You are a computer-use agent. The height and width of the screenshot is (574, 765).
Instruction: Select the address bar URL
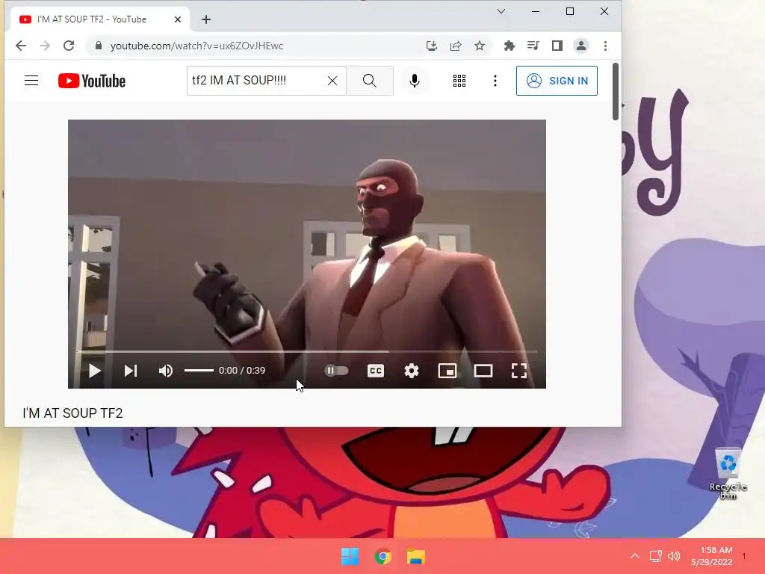click(x=196, y=46)
